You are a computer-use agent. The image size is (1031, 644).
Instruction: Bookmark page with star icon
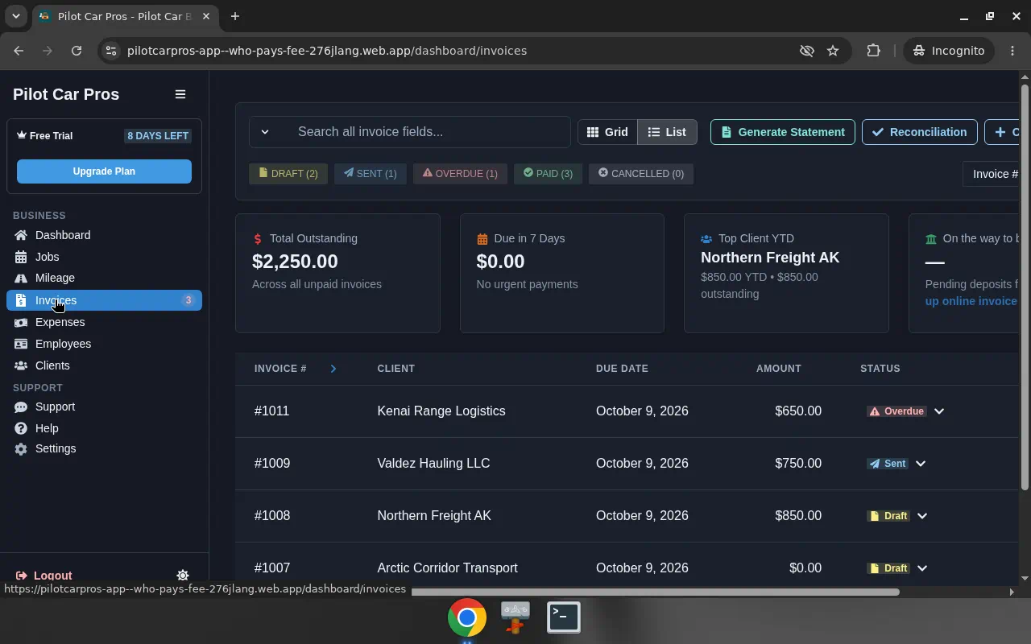(833, 51)
